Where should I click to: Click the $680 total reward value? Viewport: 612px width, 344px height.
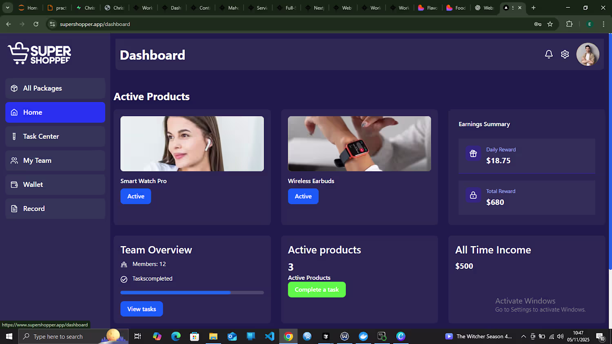495,202
